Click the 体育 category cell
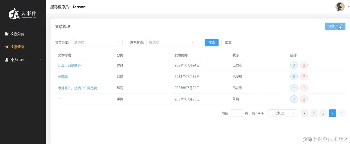350x144 pixels. pyautogui.click(x=120, y=65)
